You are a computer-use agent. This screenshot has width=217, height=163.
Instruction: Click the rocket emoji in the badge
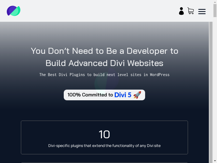[x=137, y=95]
